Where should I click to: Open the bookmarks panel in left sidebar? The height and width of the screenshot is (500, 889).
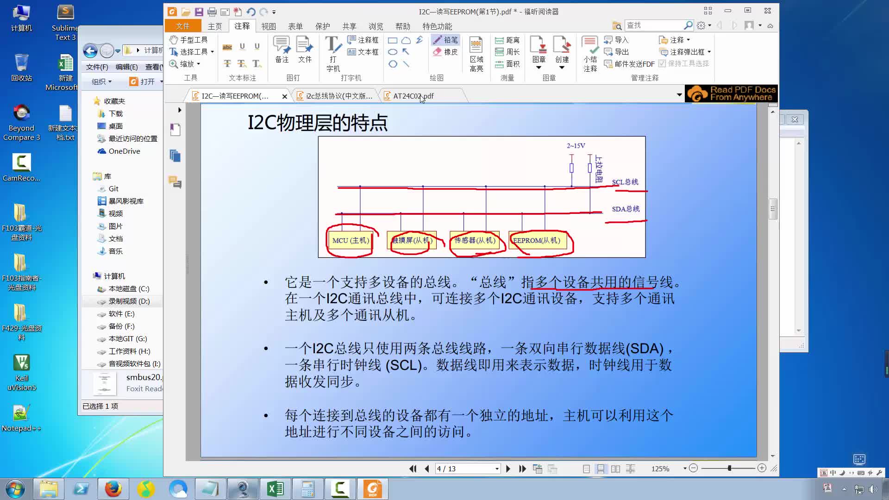(175, 130)
